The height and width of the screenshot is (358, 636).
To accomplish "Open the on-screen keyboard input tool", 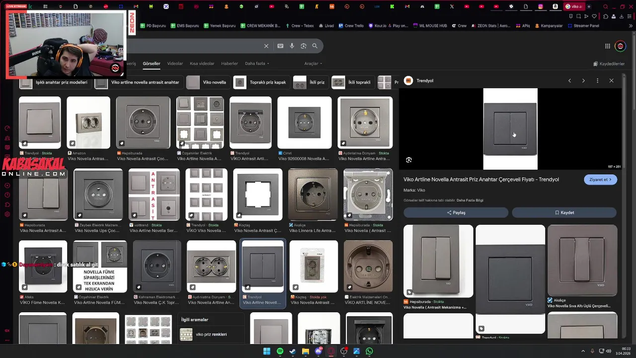I will pyautogui.click(x=280, y=46).
